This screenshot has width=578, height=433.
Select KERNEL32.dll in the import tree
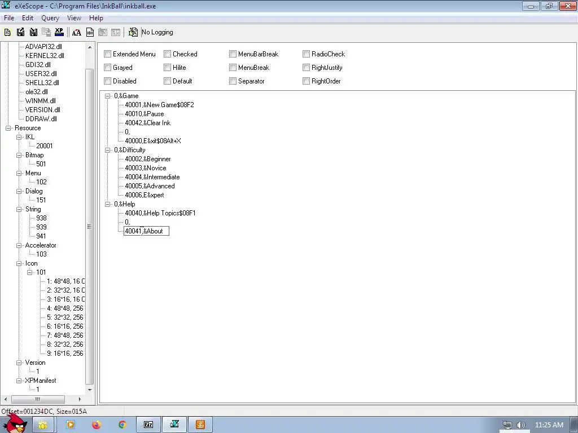pyautogui.click(x=45, y=56)
